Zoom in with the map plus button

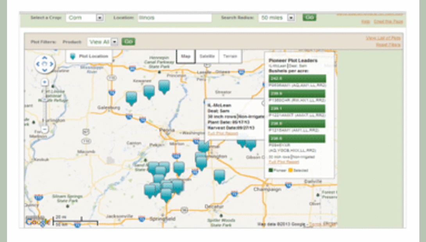[45, 82]
